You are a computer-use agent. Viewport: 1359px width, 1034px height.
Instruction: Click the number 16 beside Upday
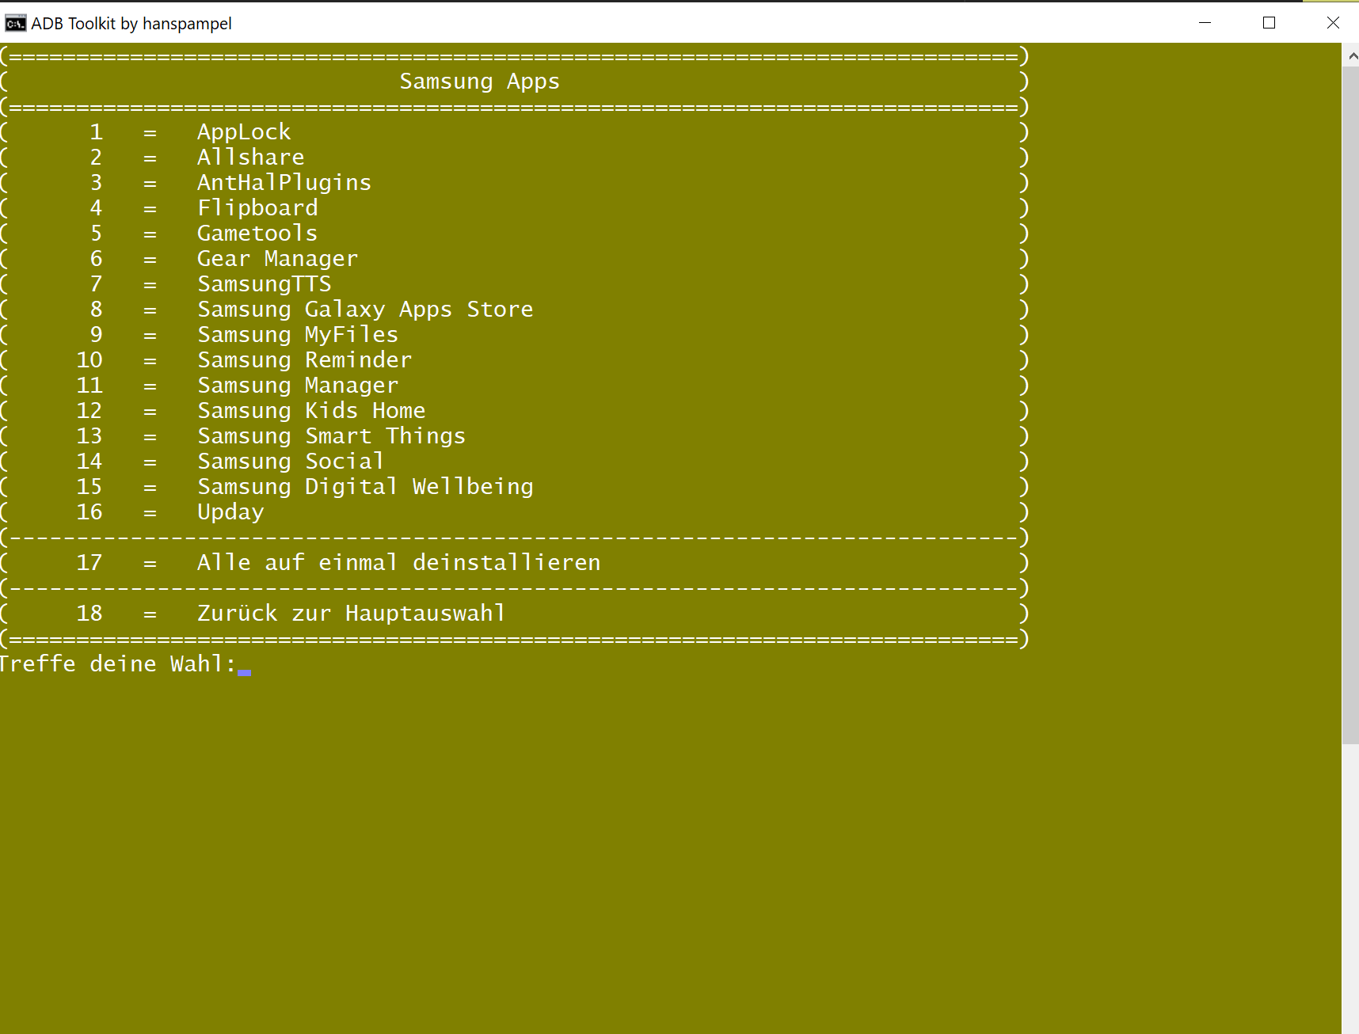click(89, 512)
